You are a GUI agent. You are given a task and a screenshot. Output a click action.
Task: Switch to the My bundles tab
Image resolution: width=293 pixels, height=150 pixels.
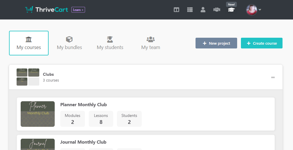(69, 43)
